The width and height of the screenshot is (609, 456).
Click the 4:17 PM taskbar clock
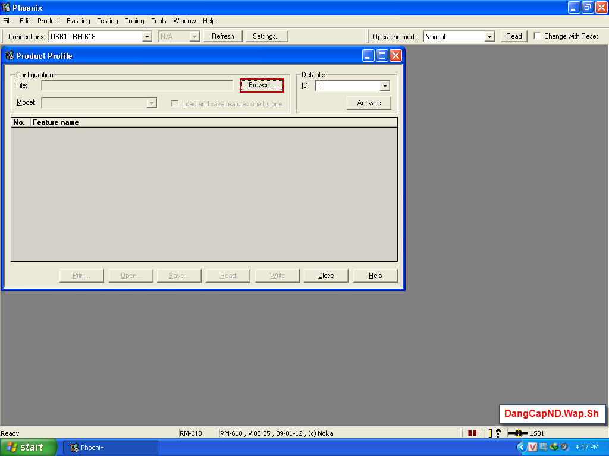[587, 447]
